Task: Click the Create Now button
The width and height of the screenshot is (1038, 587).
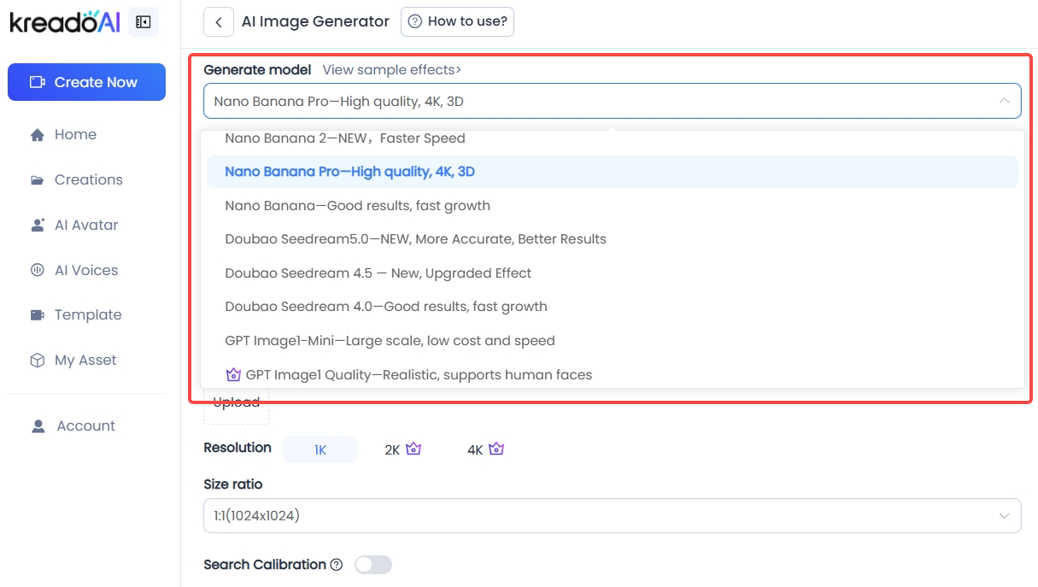Action: 86,82
